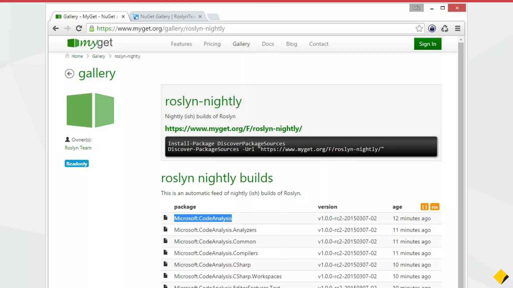This screenshot has height=288, width=513.
Task: Open the Microsoft.CodeAnalysis.Analyzers package
Action: pyautogui.click(x=215, y=230)
